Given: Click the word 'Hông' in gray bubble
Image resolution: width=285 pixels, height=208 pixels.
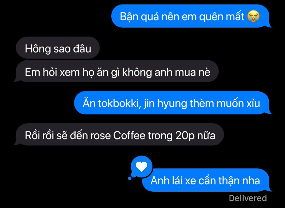Looking at the screenshot, I should point(38,49).
